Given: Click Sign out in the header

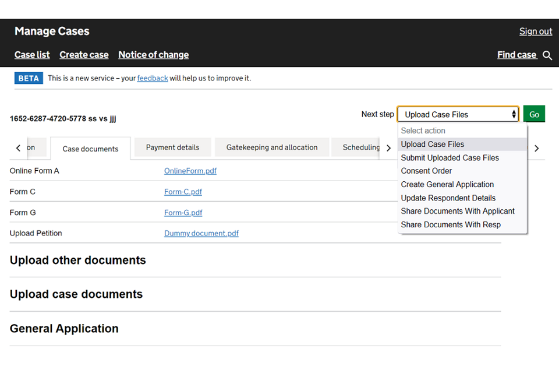Looking at the screenshot, I should click(x=535, y=31).
